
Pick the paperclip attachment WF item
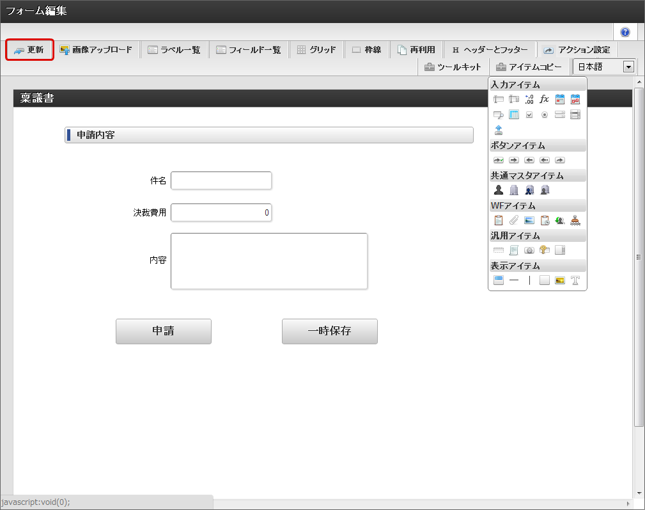coord(514,220)
